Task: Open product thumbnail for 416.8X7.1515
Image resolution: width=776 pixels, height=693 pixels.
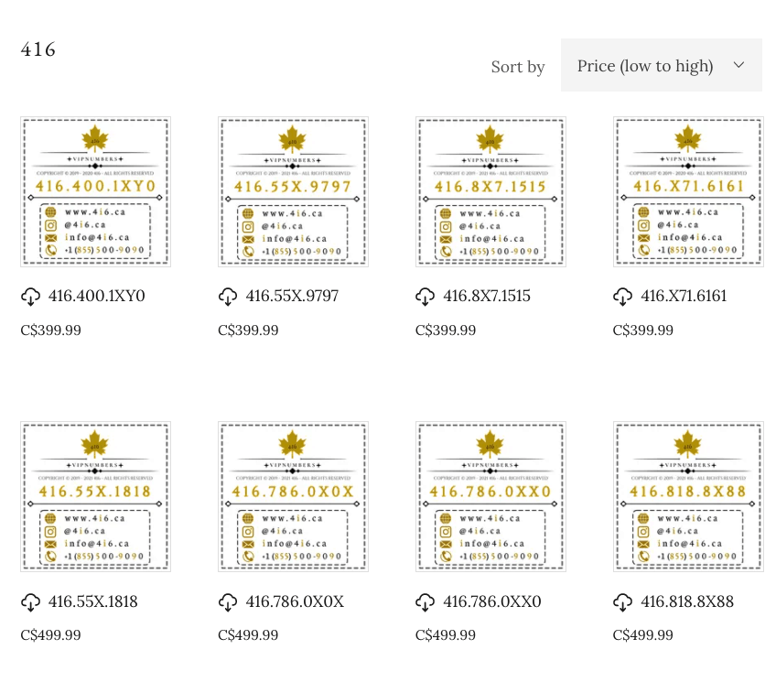Action: click(490, 191)
